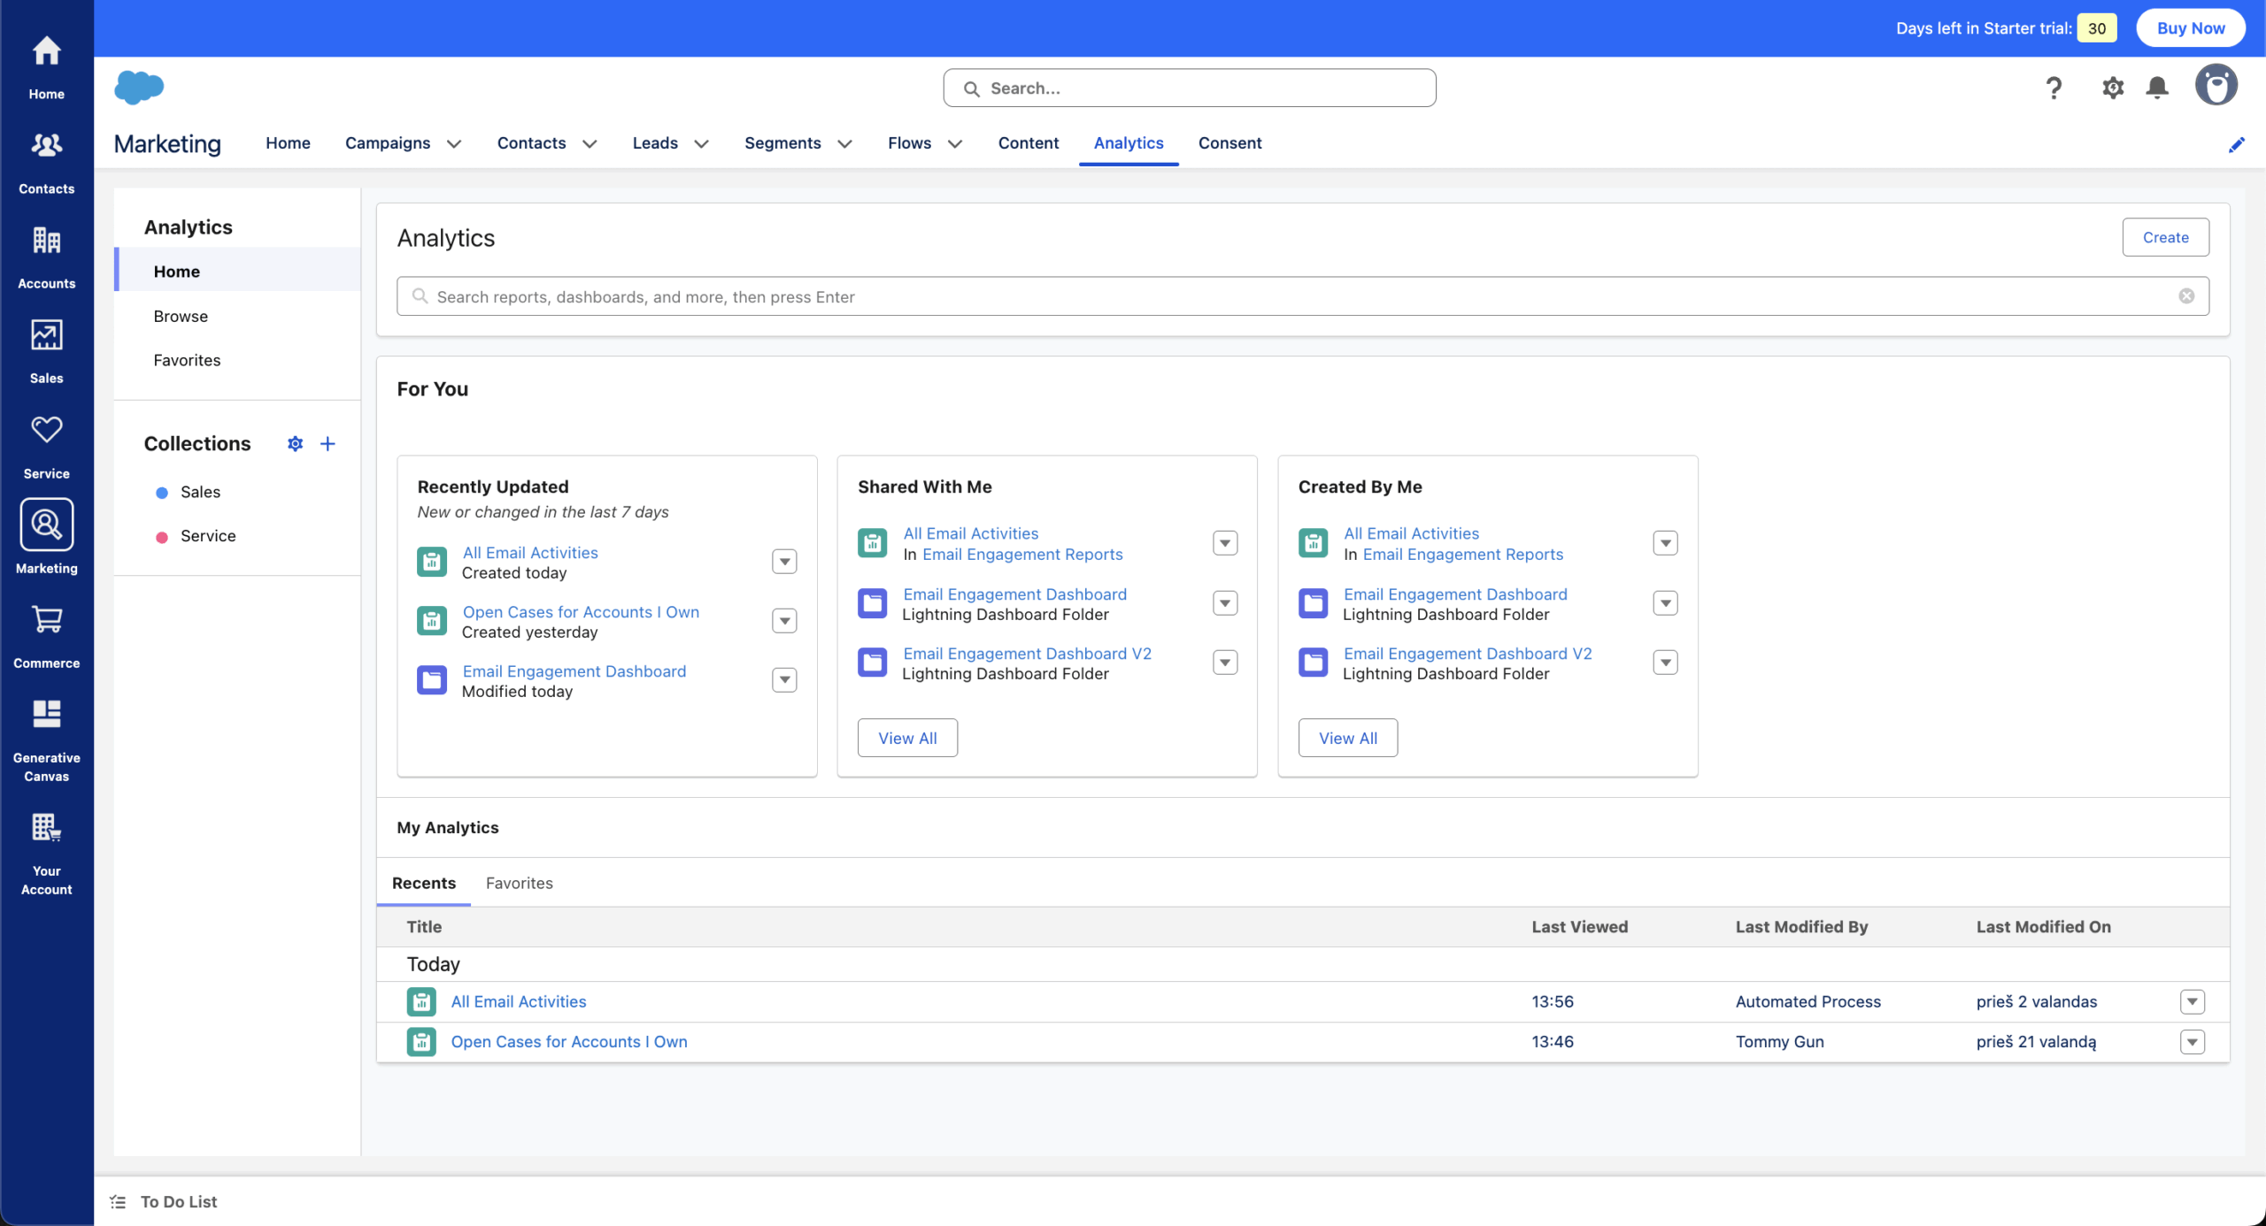Image resolution: width=2266 pixels, height=1226 pixels.
Task: Open row actions for Open Cases table row
Action: coord(2193,1042)
